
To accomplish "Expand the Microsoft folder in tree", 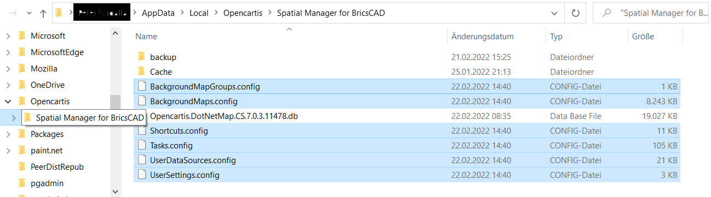I will (8, 36).
